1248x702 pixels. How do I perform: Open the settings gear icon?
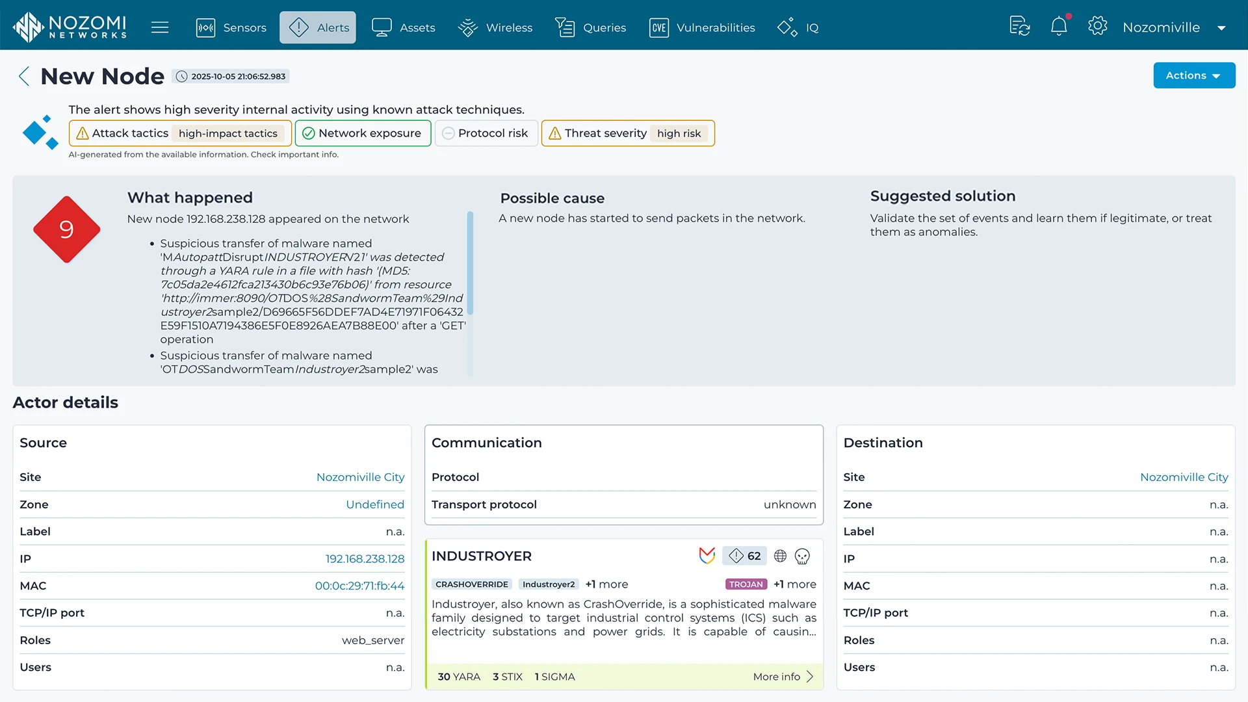pyautogui.click(x=1097, y=27)
